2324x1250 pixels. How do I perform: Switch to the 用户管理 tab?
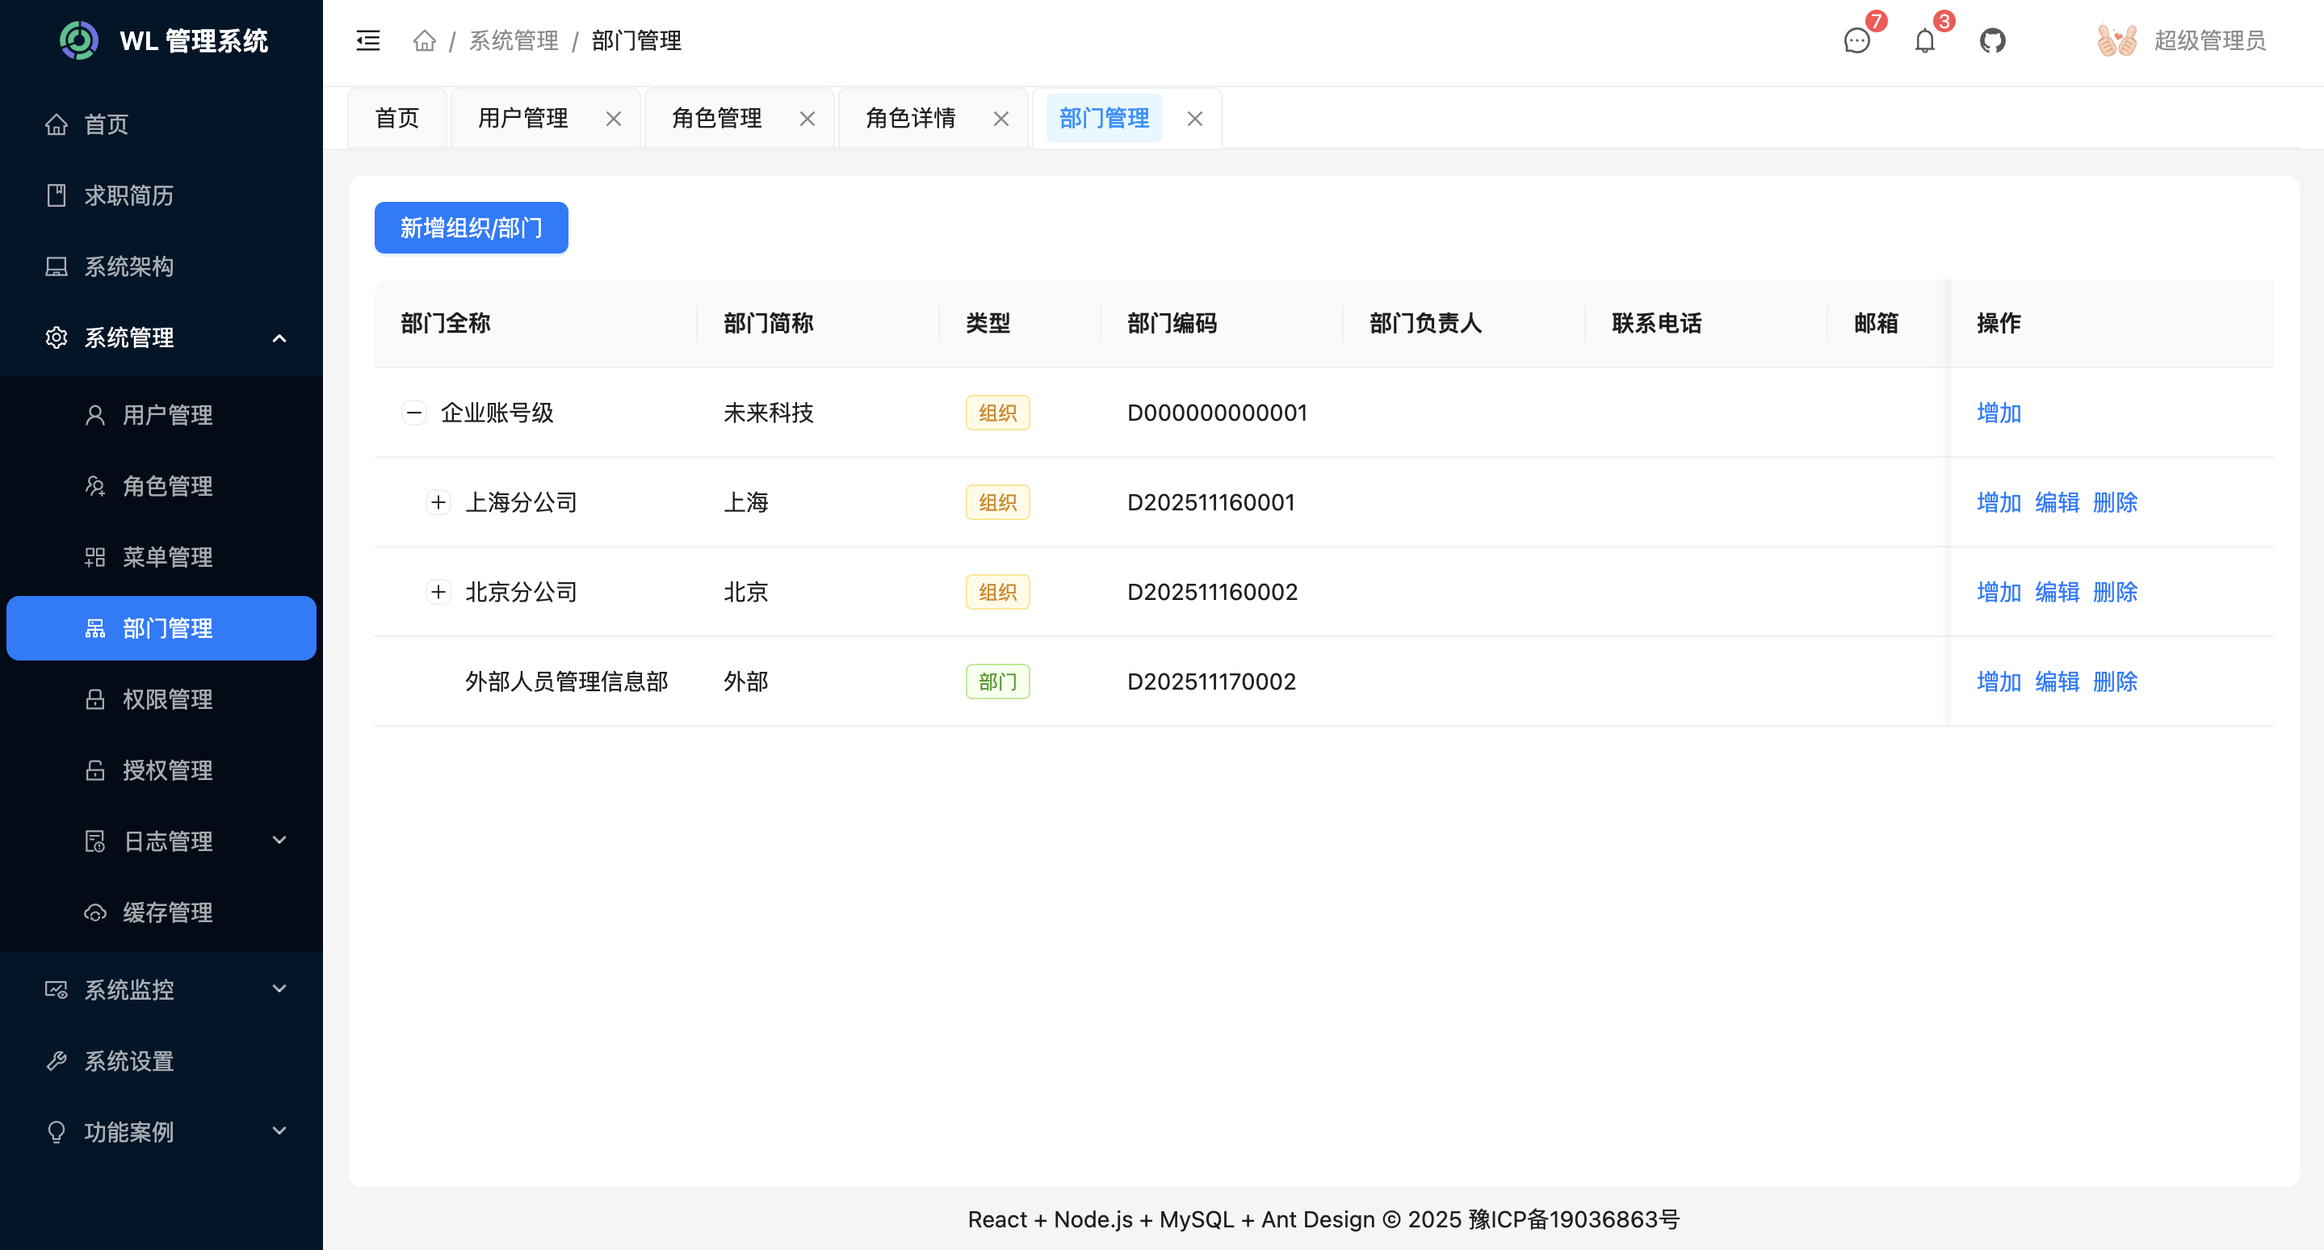(524, 117)
